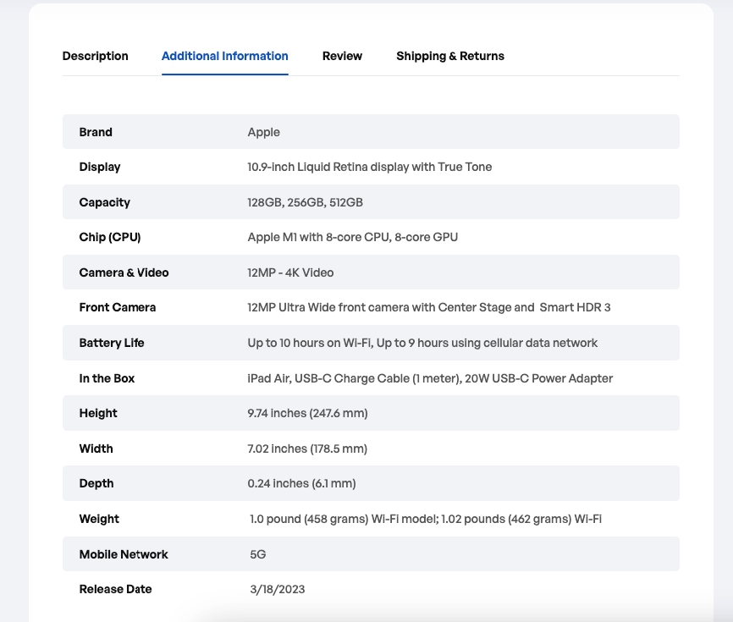The image size is (733, 622).
Task: Click the Depth row label
Action: click(96, 483)
